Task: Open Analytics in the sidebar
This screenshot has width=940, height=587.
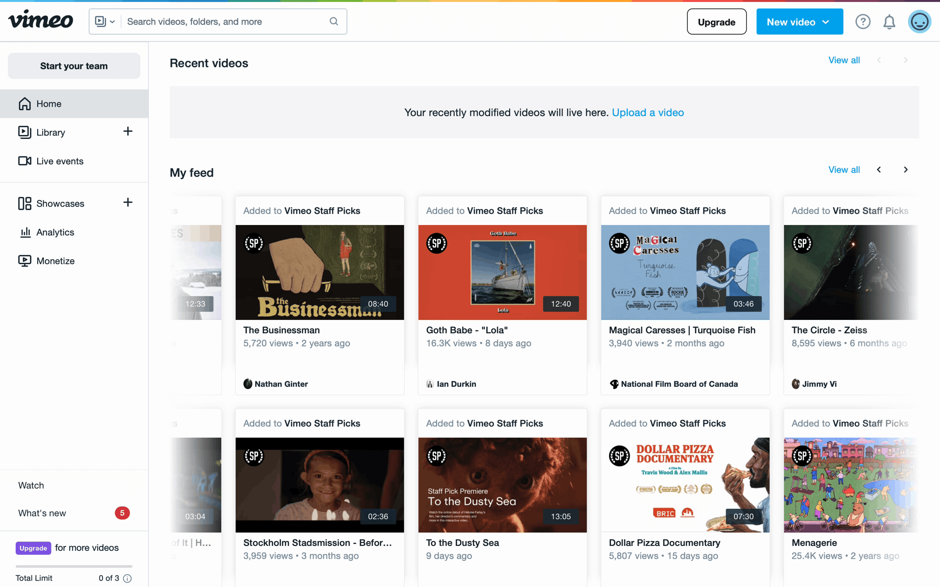Action: click(x=47, y=232)
